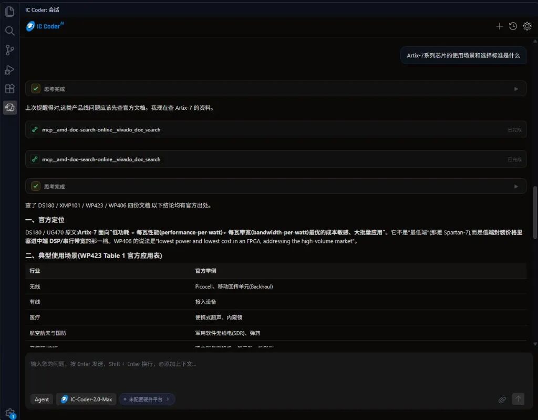
Task: Click the 航空航天与国防 table cell
Action: click(x=48, y=333)
